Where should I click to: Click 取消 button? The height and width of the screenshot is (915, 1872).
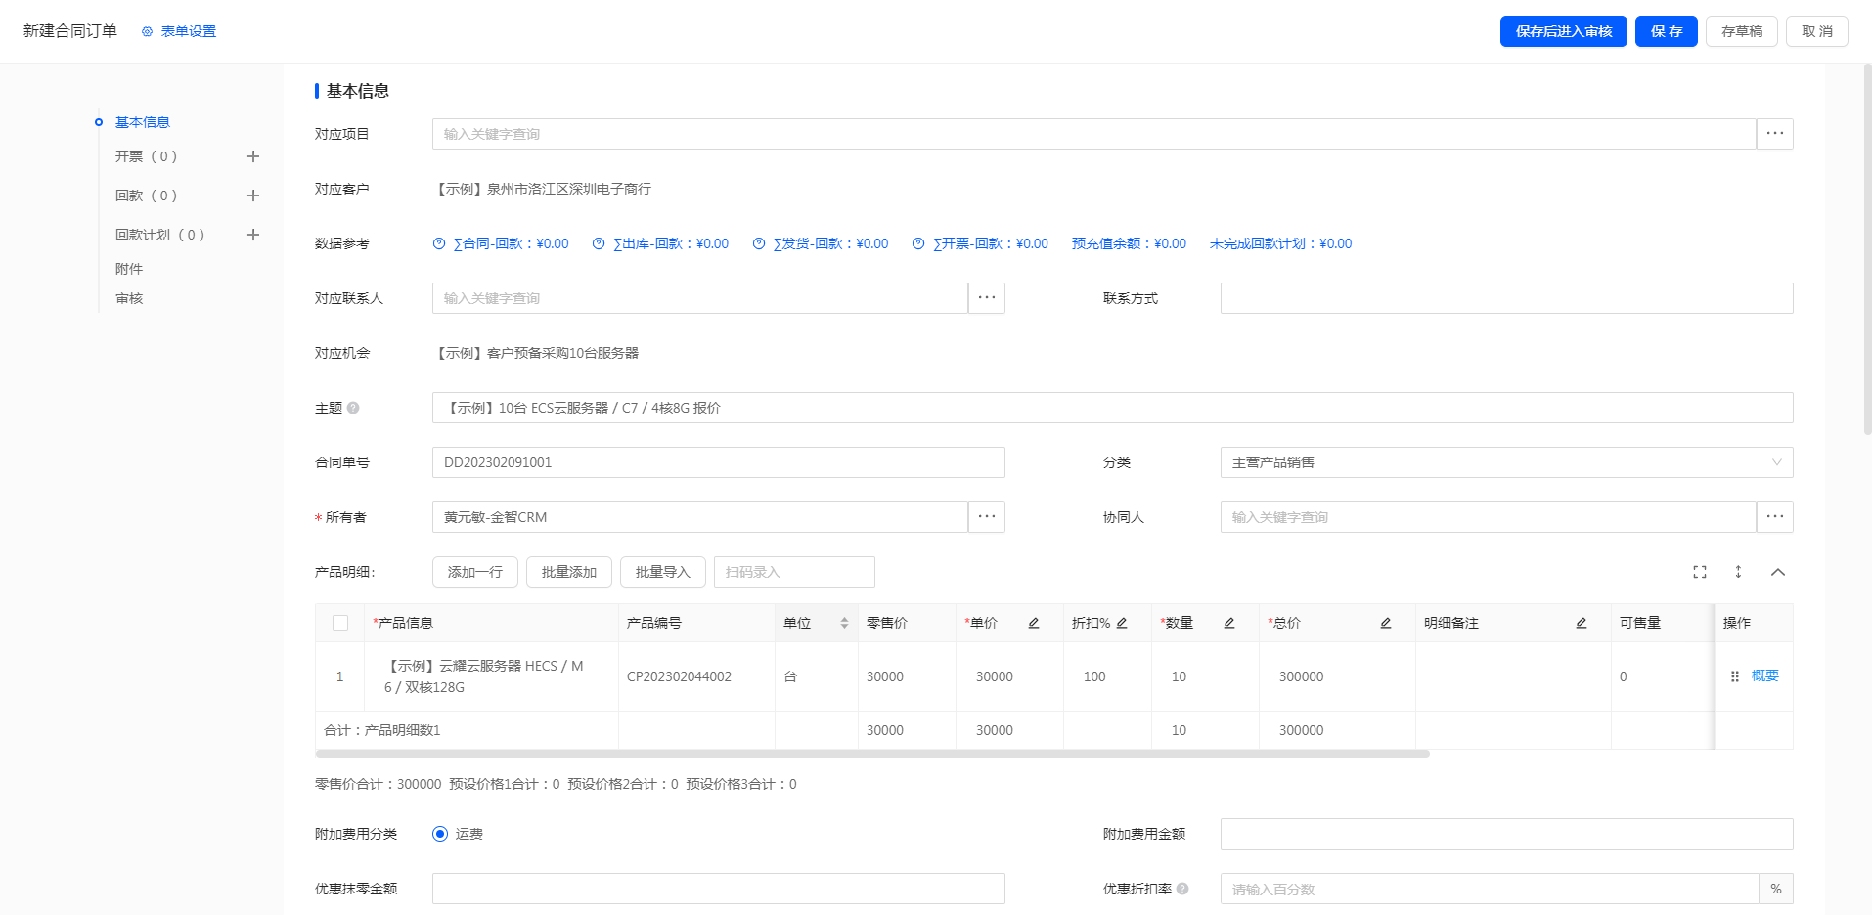point(1817,31)
